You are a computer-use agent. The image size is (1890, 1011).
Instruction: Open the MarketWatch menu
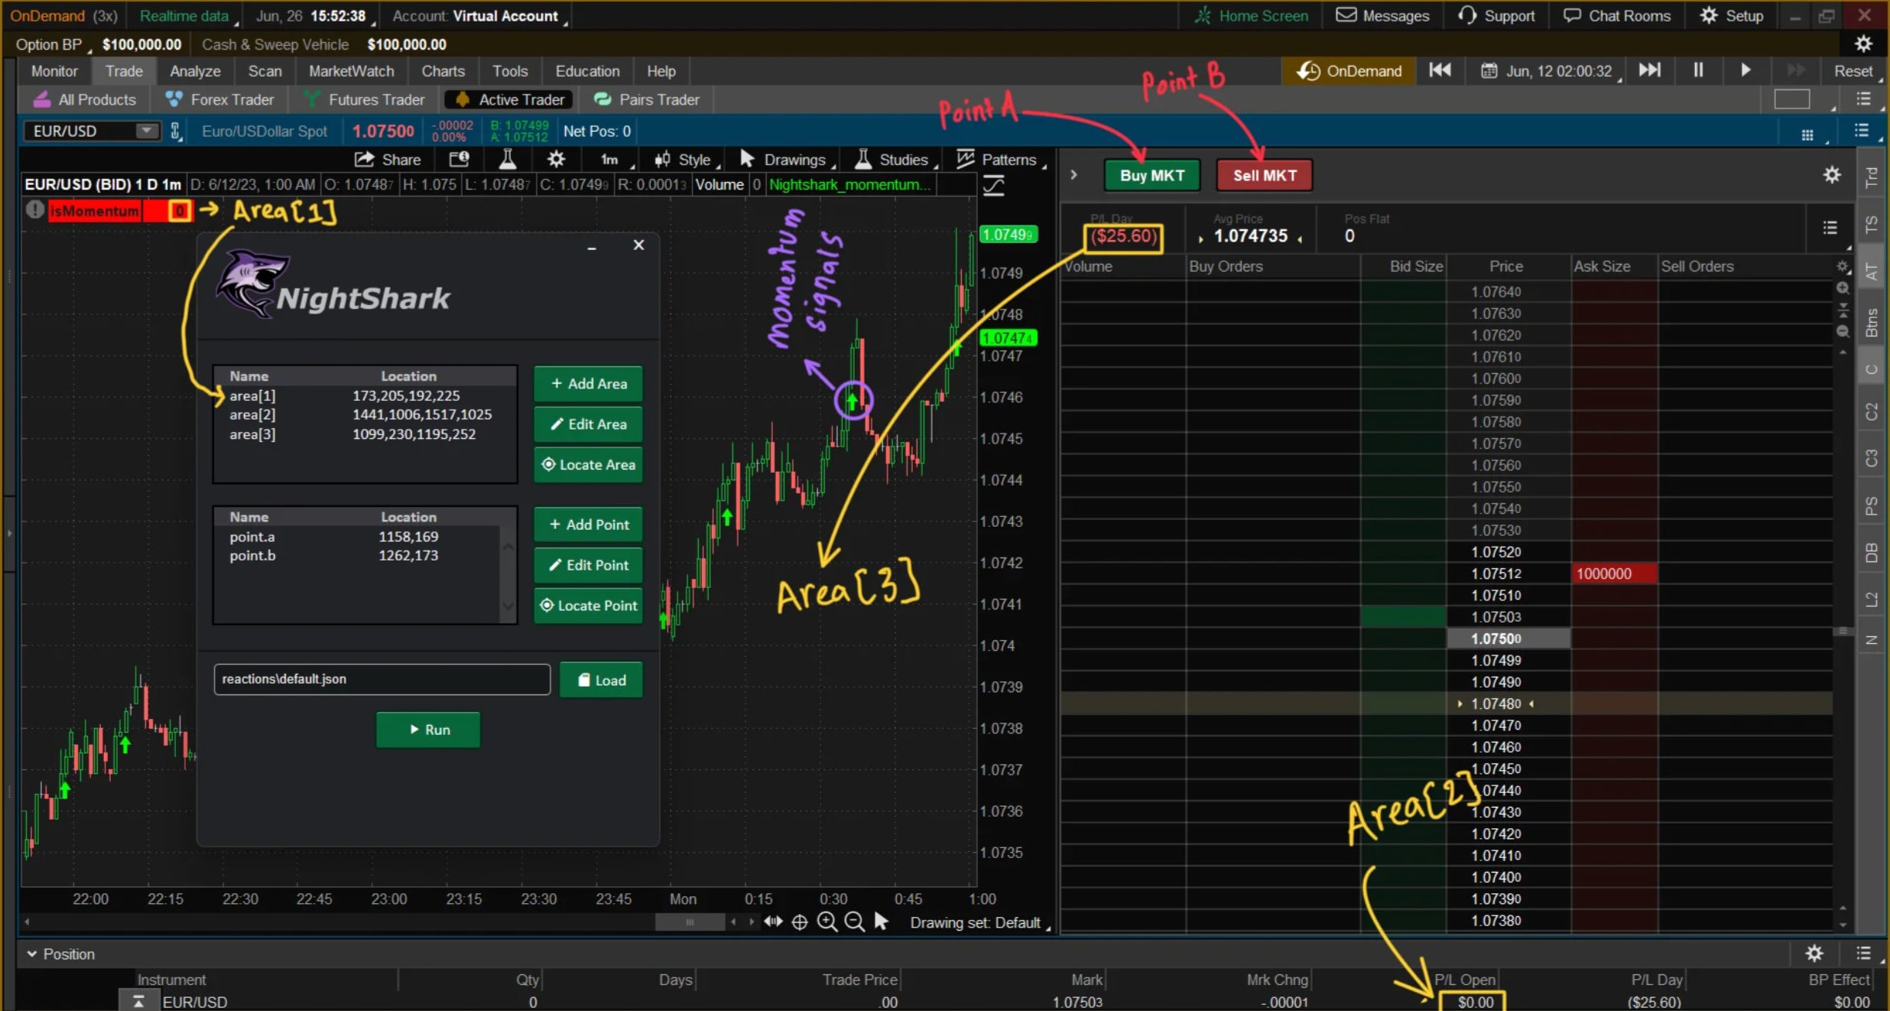(351, 70)
